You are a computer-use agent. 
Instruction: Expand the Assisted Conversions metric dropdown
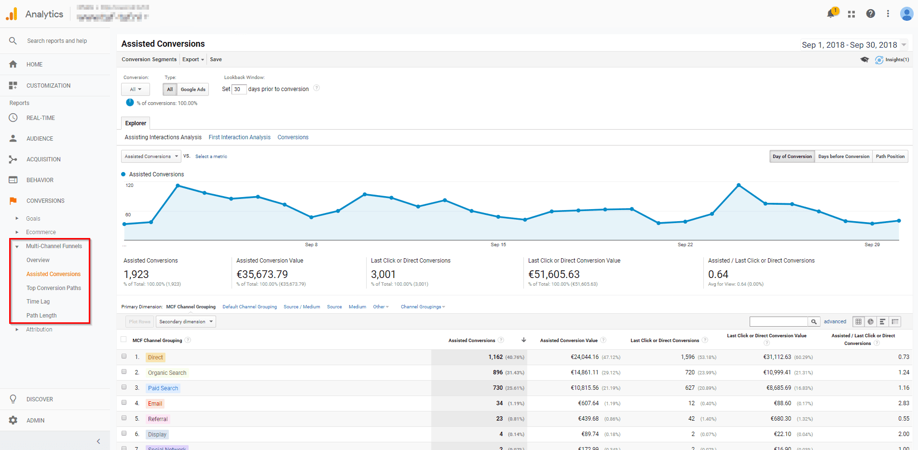151,157
